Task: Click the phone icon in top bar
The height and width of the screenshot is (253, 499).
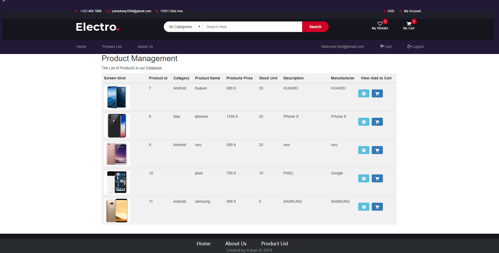Action: coord(77,11)
